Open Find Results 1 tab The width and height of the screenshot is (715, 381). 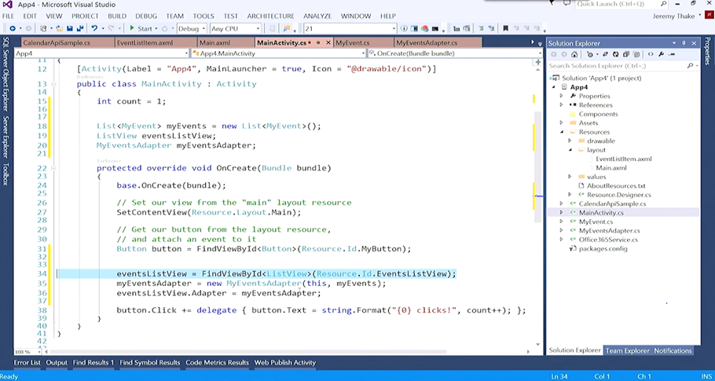(x=93, y=363)
